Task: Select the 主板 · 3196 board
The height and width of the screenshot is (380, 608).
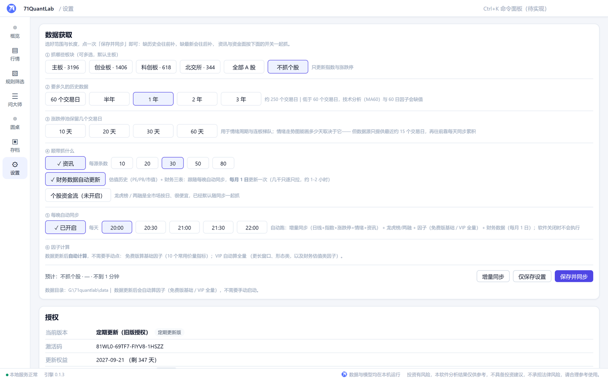Action: click(x=65, y=67)
